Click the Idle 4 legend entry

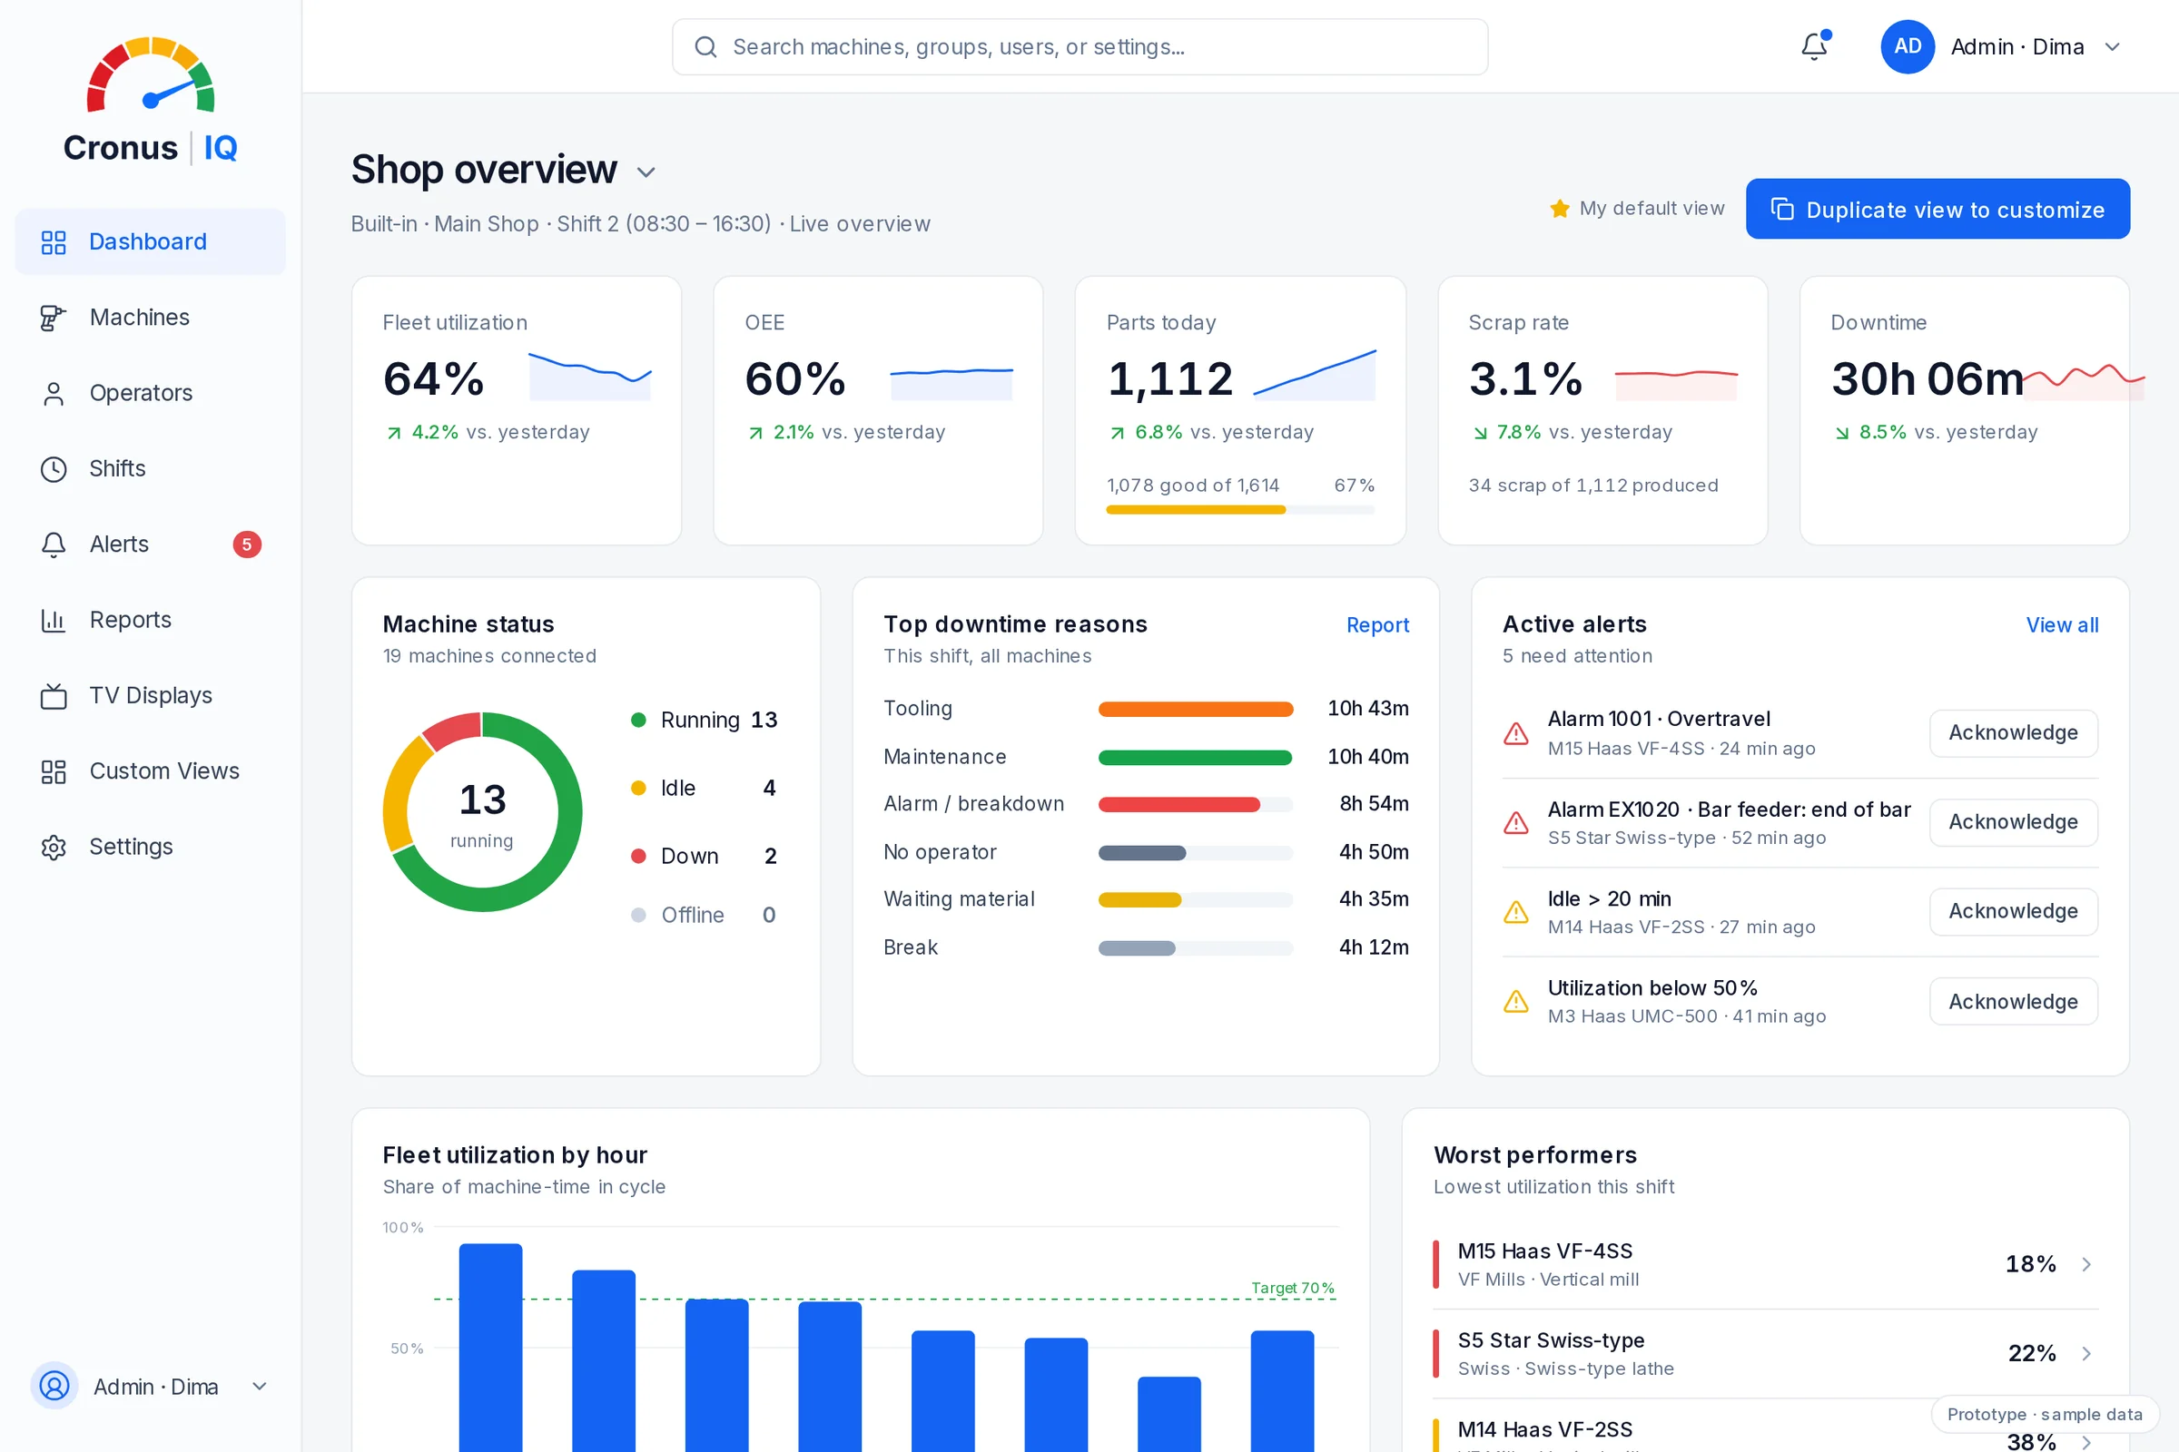(x=705, y=788)
